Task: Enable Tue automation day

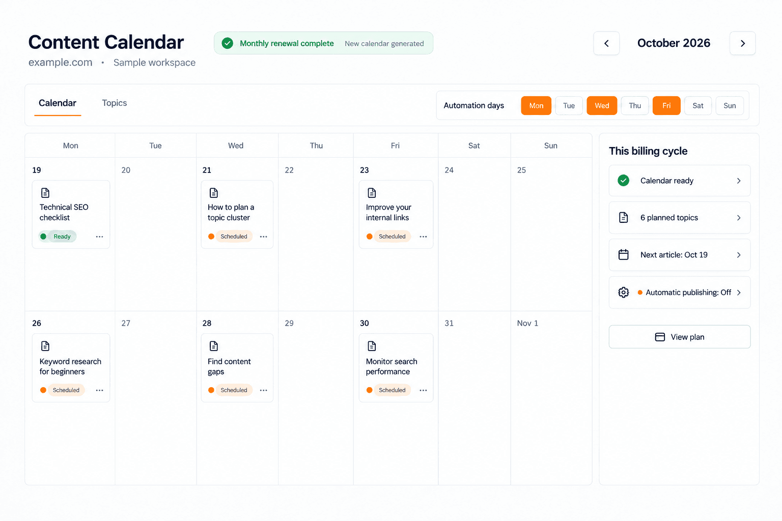Action: click(x=569, y=106)
